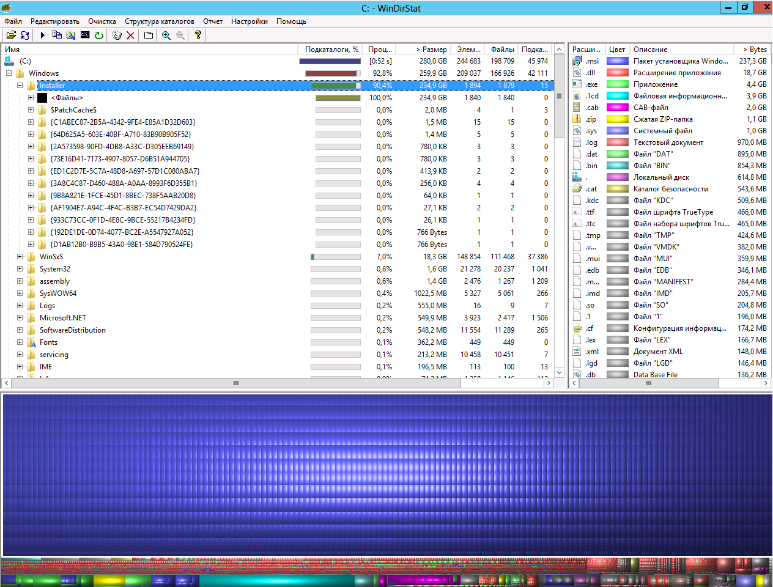
Task: Expand the $PatchCache$ folder node
Action: click(31, 110)
